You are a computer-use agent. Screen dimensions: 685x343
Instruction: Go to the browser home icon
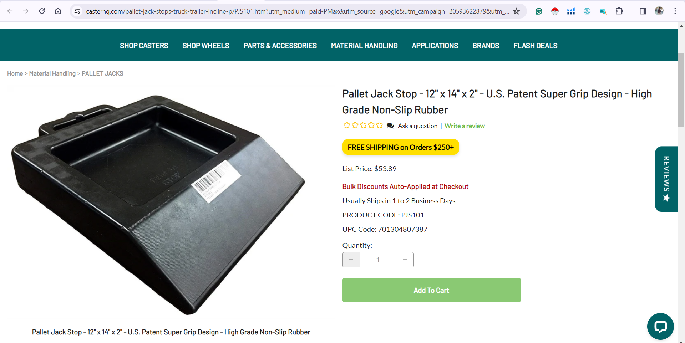(58, 11)
